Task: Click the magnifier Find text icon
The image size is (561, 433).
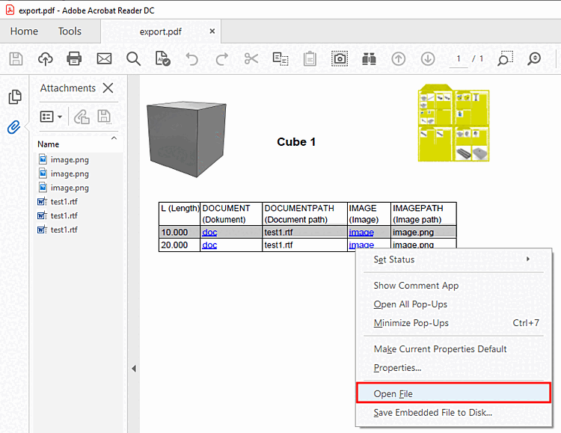Action: [x=133, y=58]
